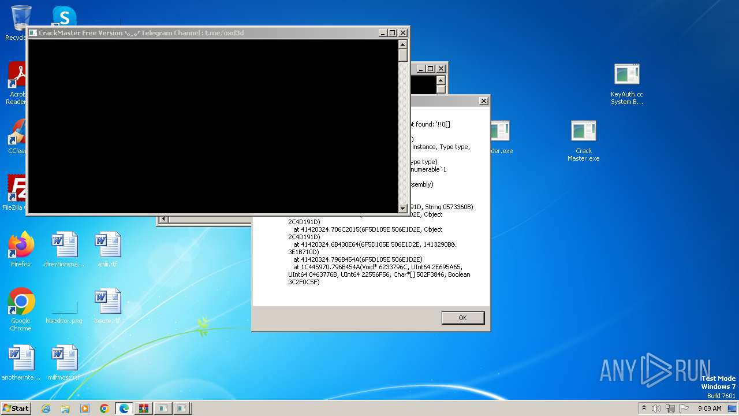Select the CCleaner desktop shortcut

pos(17,137)
